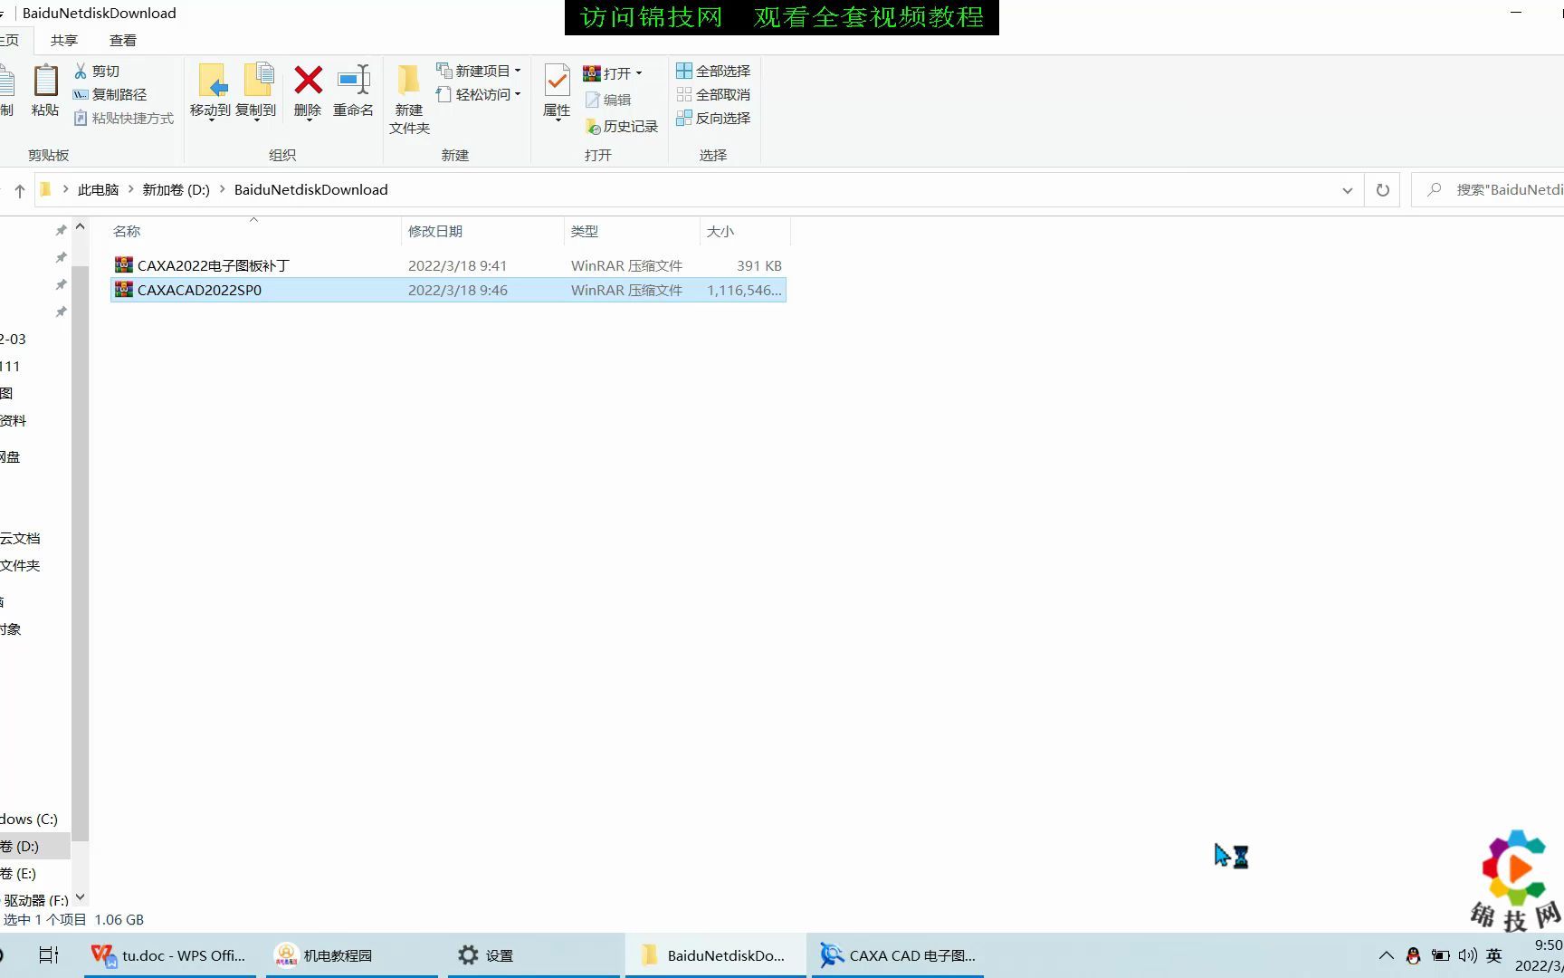This screenshot has width=1564, height=978.
Task: Expand the Delete dropdown arrow
Action: click(x=309, y=120)
